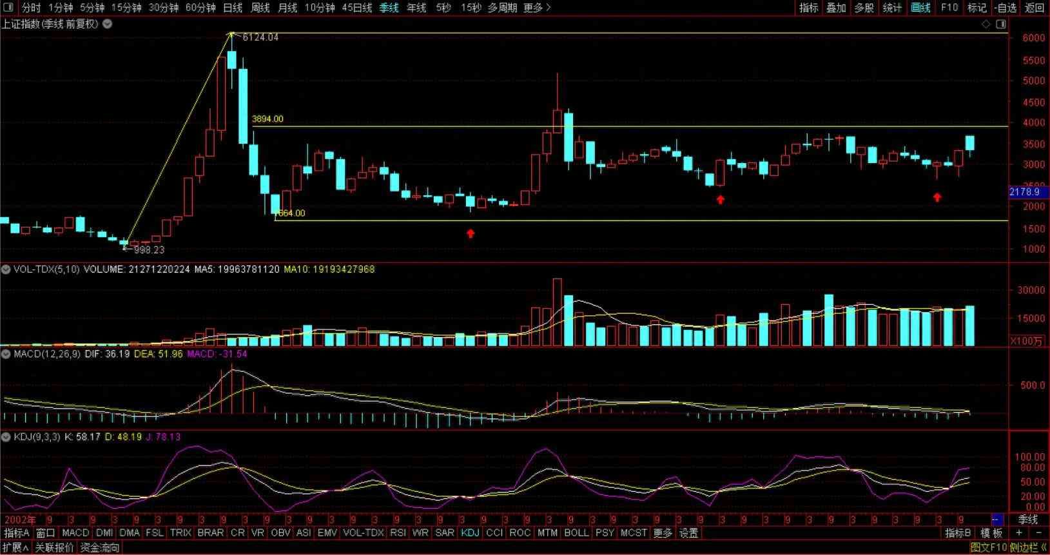Click the plus zoom-in button at bottom right
The width and height of the screenshot is (1050, 555).
(x=1019, y=533)
